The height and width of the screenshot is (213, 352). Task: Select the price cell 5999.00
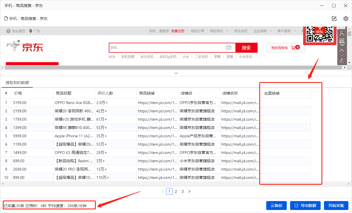tap(32, 136)
